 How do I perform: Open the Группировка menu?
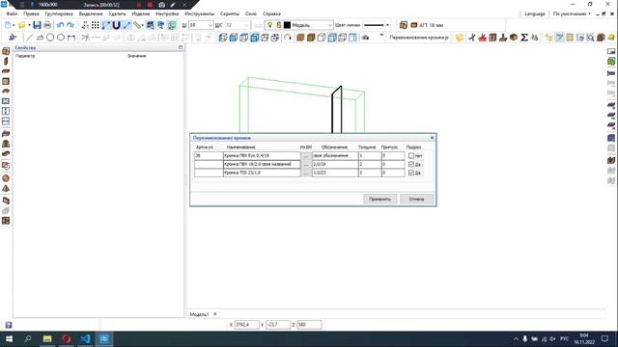pos(59,13)
